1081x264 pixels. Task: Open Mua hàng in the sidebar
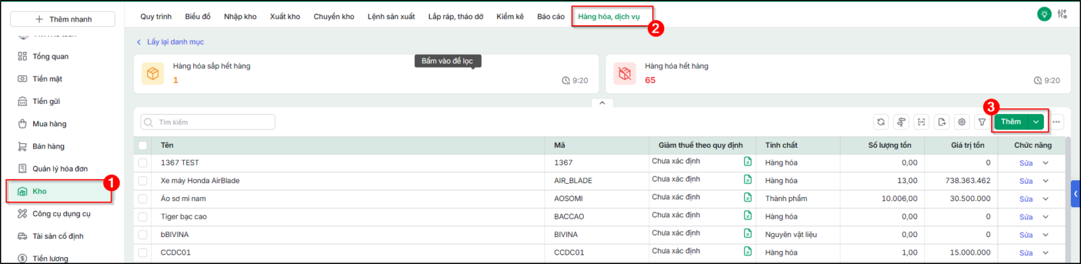[49, 124]
